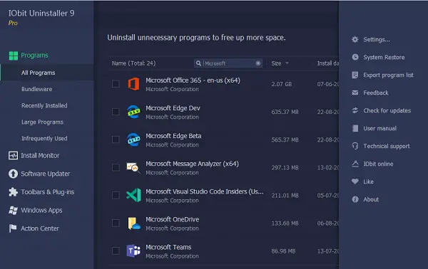Select the Microsoft OneDrive checkbox

116,223
